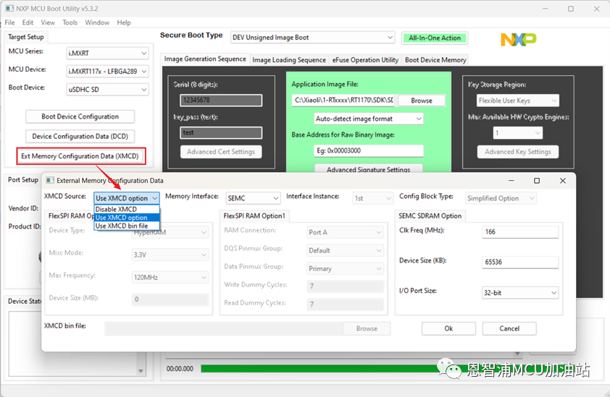Image resolution: width=610 pixels, height=397 pixels.
Task: Switch to Boot Device Memory tab
Action: click(x=435, y=60)
